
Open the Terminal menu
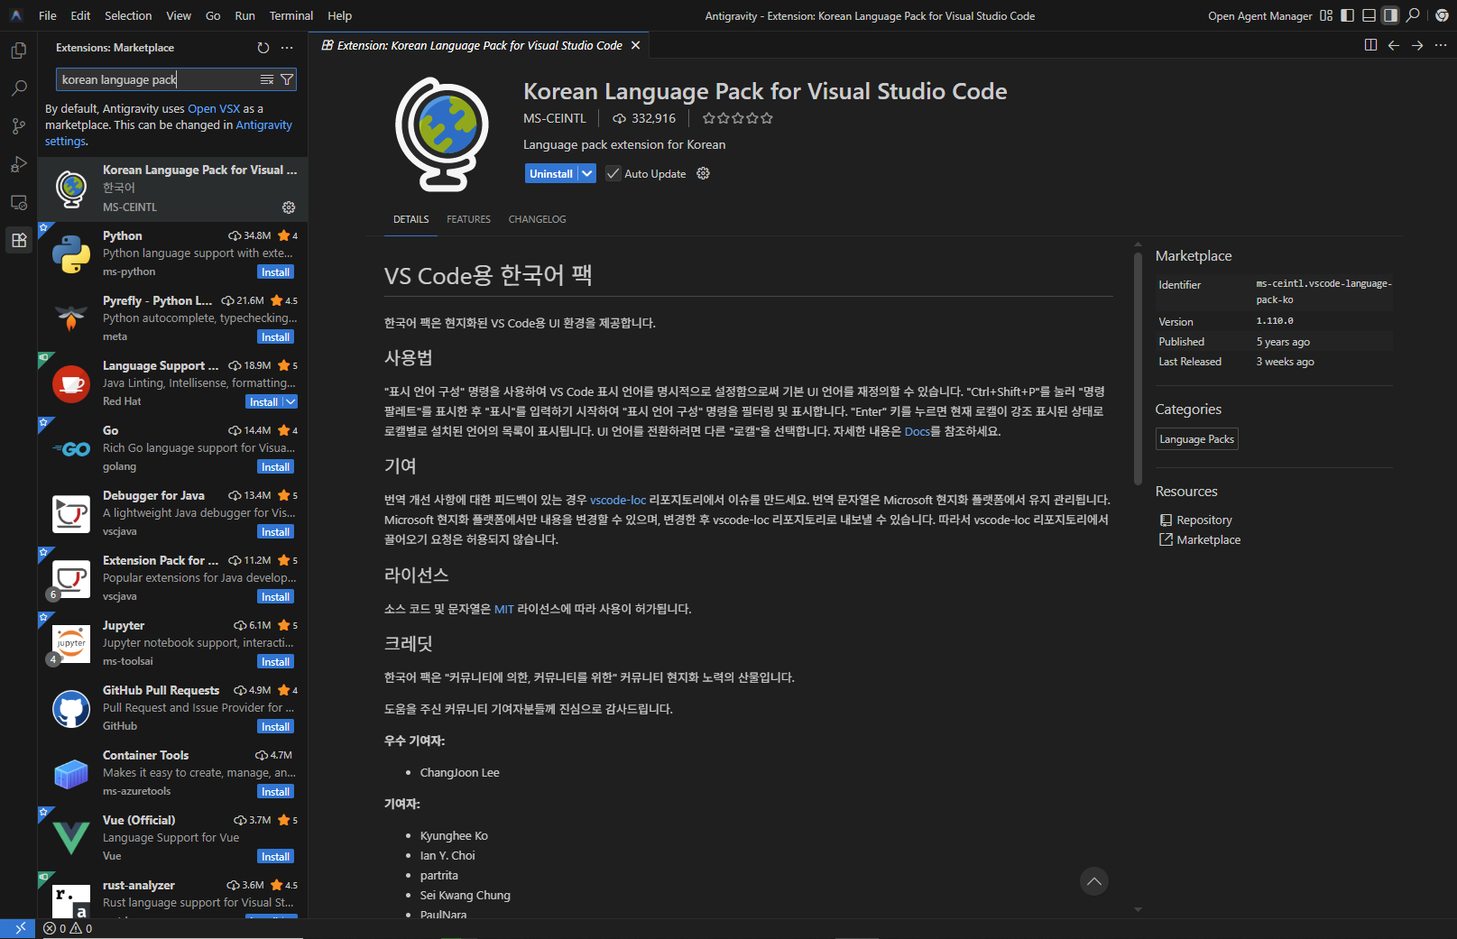290,15
